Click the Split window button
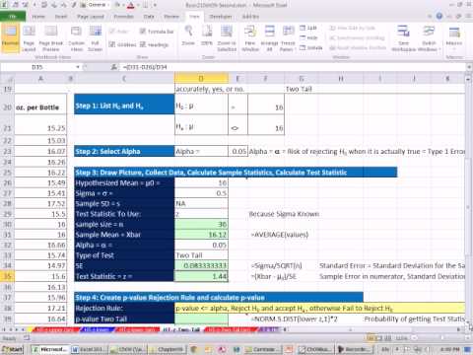473x355 pixels. point(308,28)
